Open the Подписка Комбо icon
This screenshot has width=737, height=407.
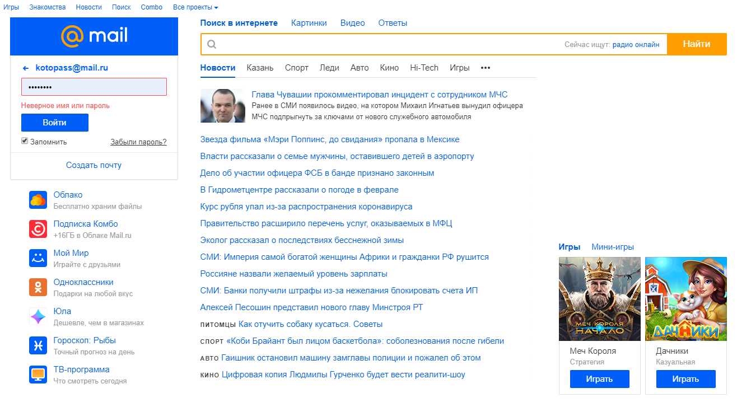(38, 229)
